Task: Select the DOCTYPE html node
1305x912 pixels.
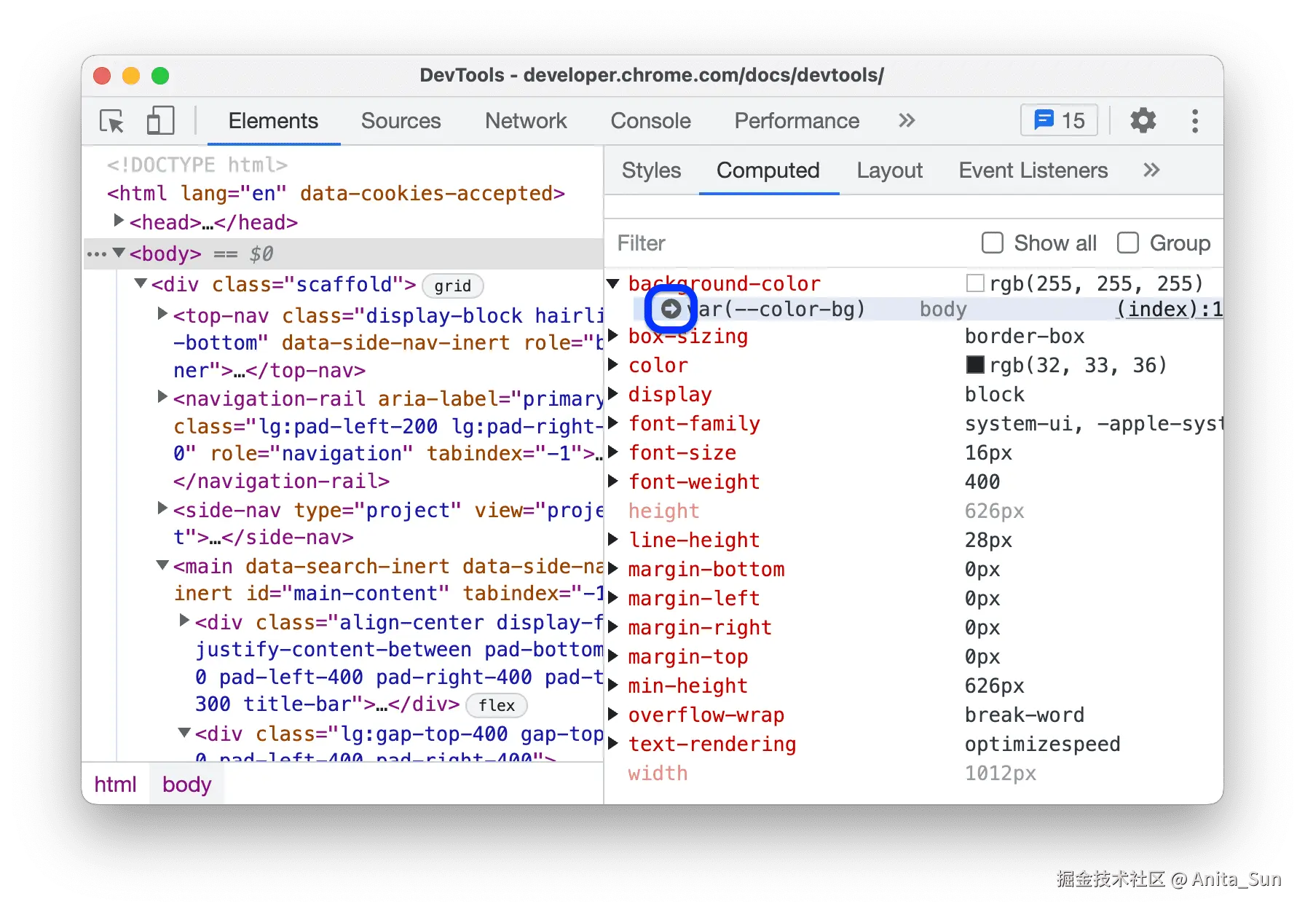Action: click(197, 165)
